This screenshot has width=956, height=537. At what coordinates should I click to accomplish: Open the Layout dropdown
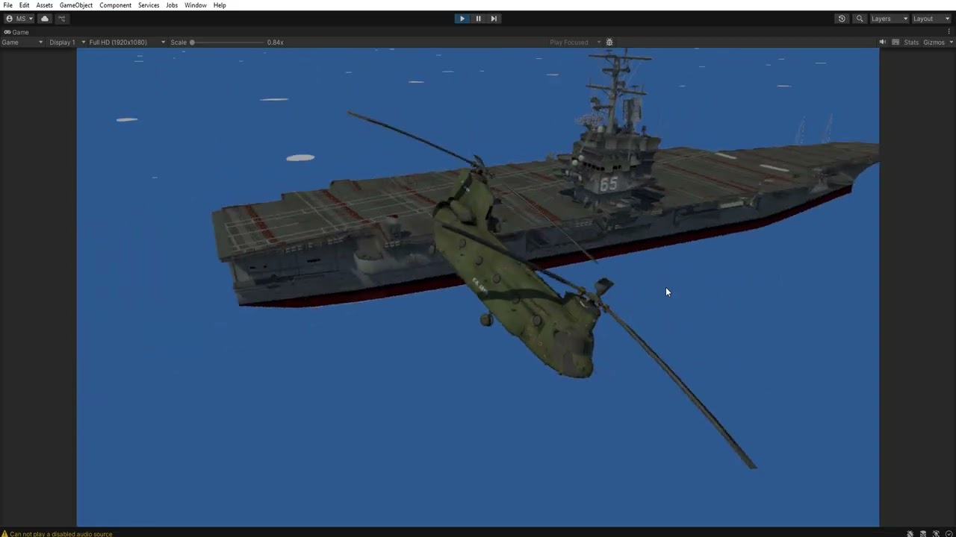tap(931, 19)
